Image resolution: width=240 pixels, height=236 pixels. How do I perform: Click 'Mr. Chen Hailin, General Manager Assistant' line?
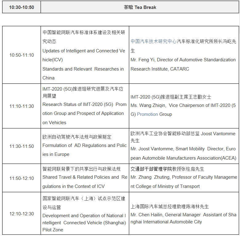[183, 215]
